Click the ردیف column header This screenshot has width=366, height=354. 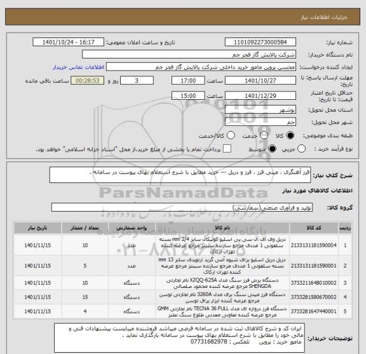[345, 228]
